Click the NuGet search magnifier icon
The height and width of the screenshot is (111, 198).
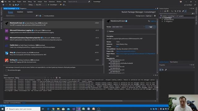coord(37,16)
